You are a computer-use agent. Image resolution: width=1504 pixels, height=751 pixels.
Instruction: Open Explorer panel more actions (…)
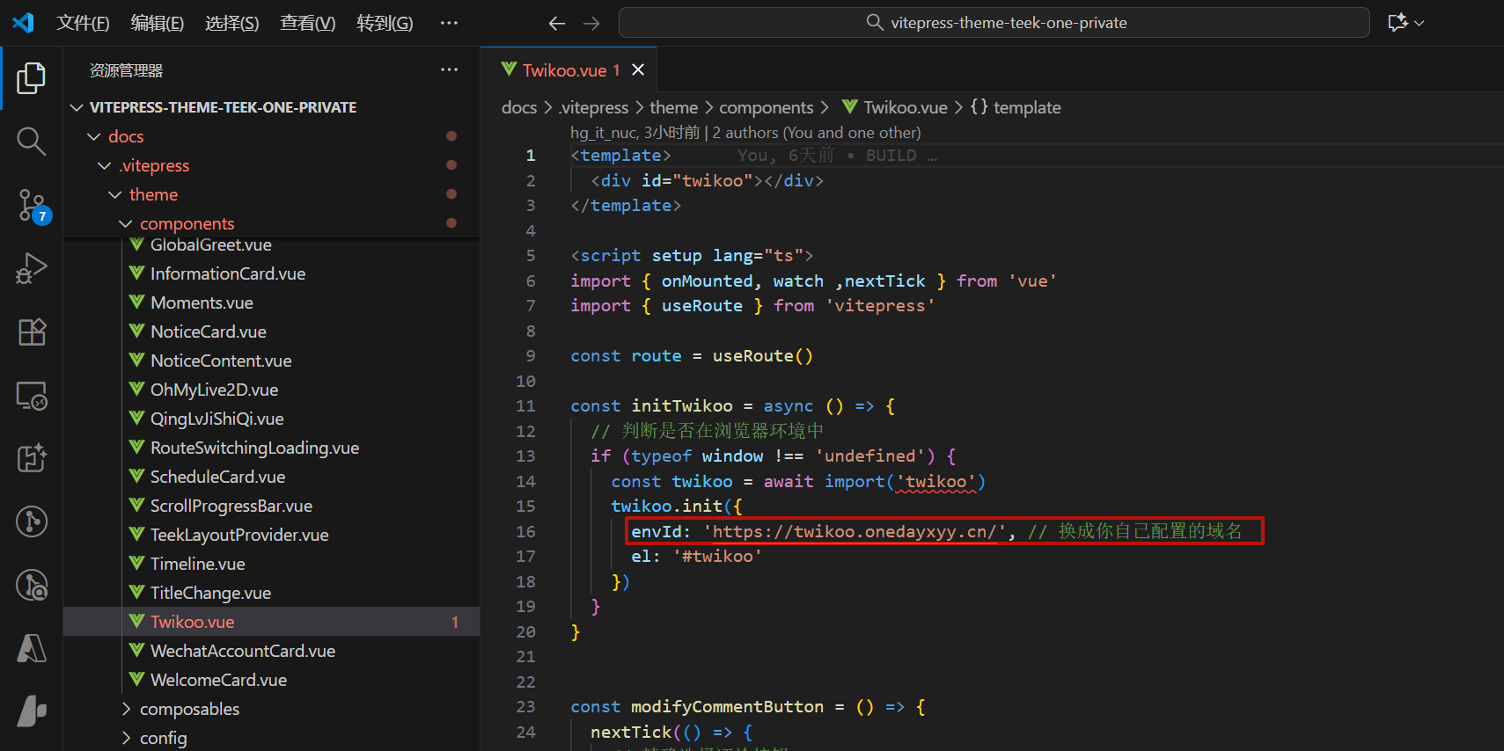[x=449, y=70]
